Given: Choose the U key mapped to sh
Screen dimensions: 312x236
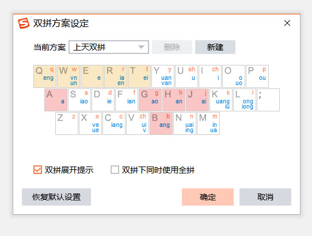Looking at the screenshot, I should click(187, 76).
